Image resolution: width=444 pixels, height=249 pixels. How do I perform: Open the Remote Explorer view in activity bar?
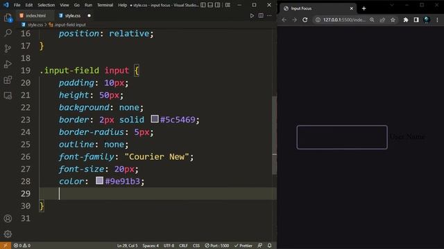8,95
